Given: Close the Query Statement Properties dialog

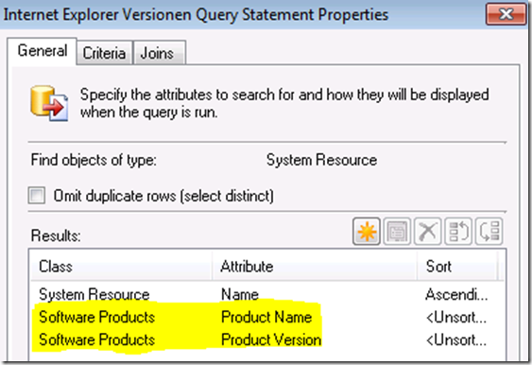Looking at the screenshot, I should click(x=506, y=14).
